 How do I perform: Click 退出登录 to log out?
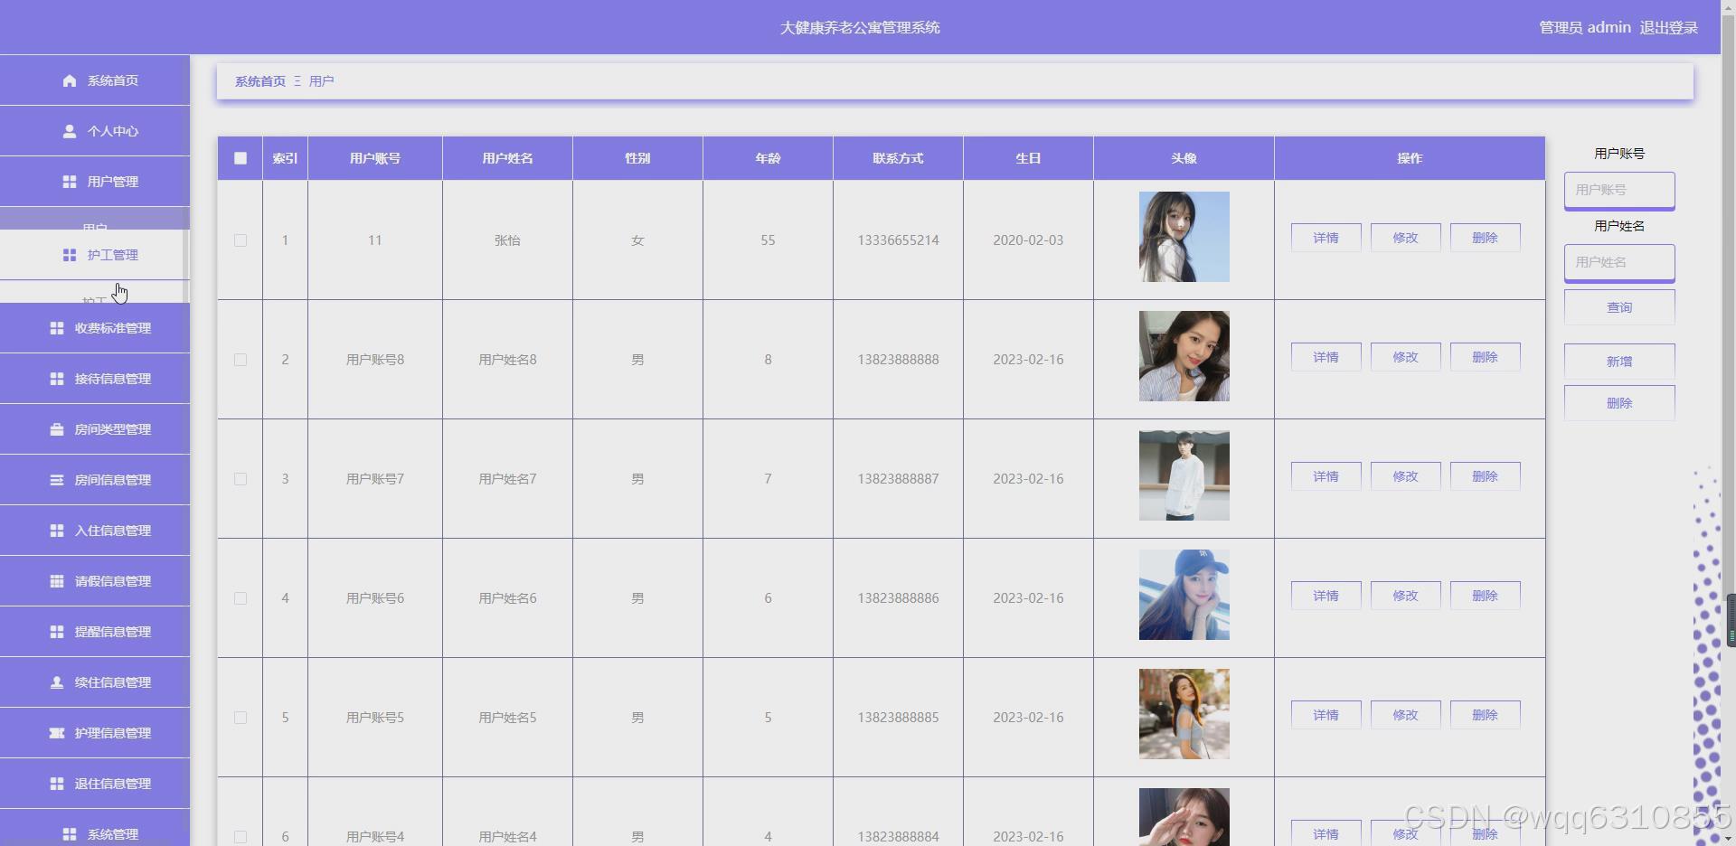coord(1668,28)
